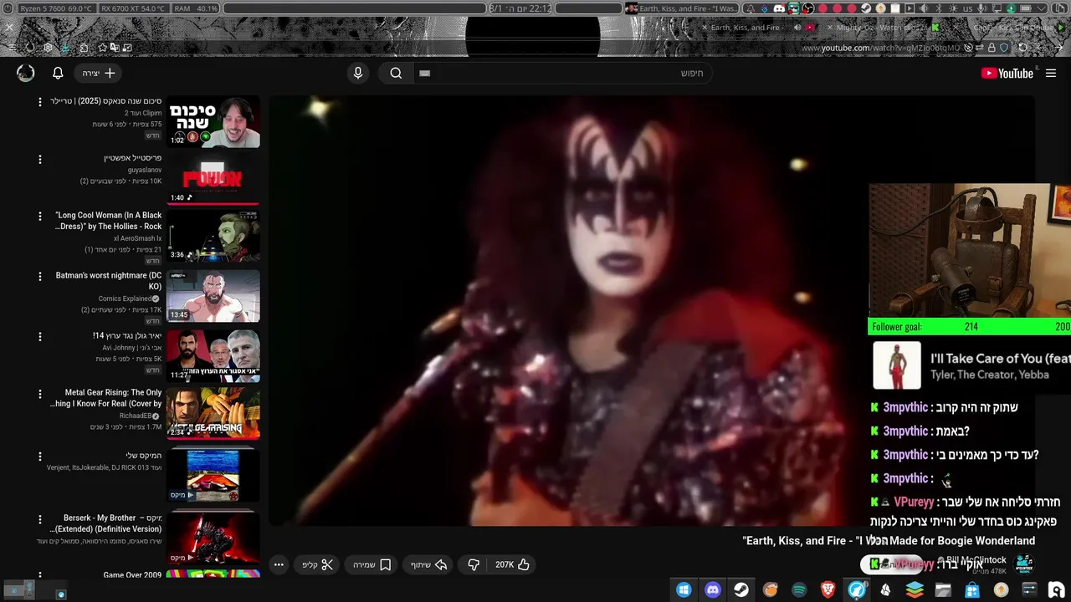The height and width of the screenshot is (602, 1071).
Task: Open the סיכום שנה thumbnail video
Action: 213,122
